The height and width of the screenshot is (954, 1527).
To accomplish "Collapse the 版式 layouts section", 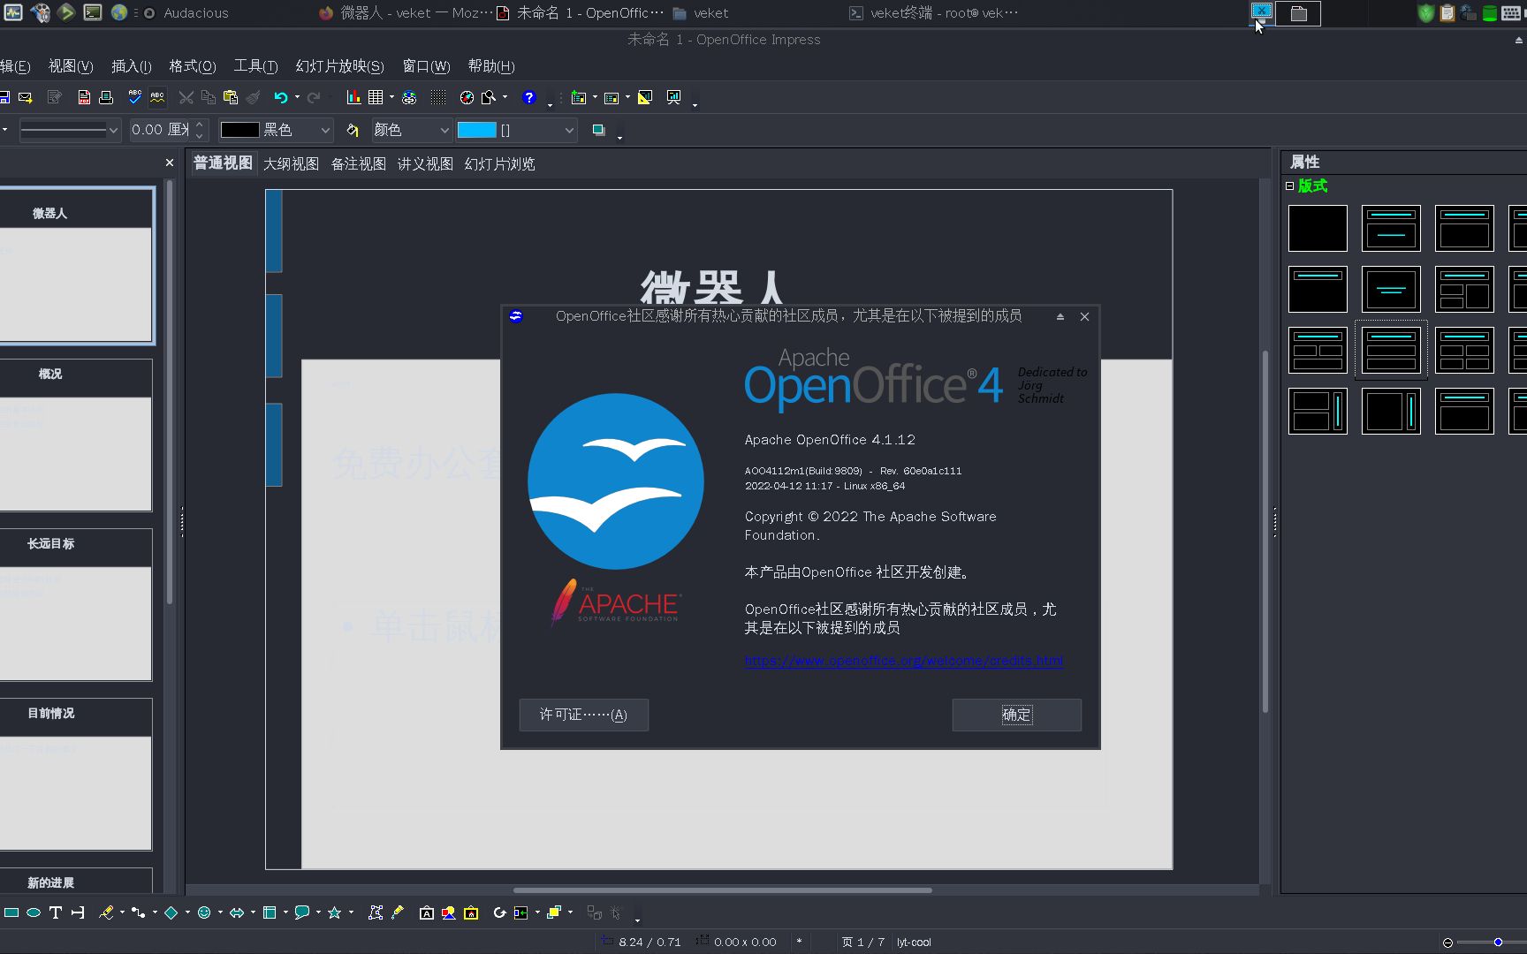I will point(1289,186).
